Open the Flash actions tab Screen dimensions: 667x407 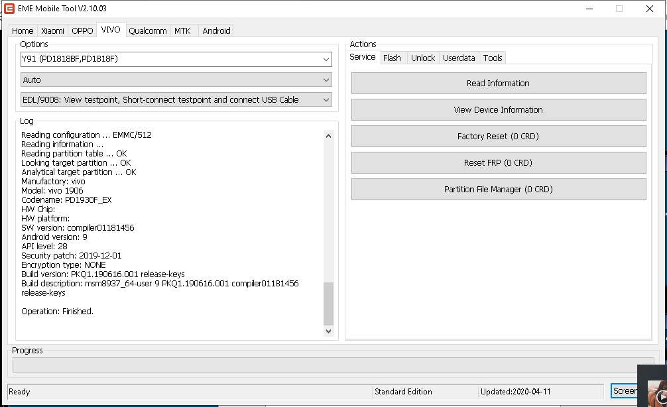click(392, 58)
